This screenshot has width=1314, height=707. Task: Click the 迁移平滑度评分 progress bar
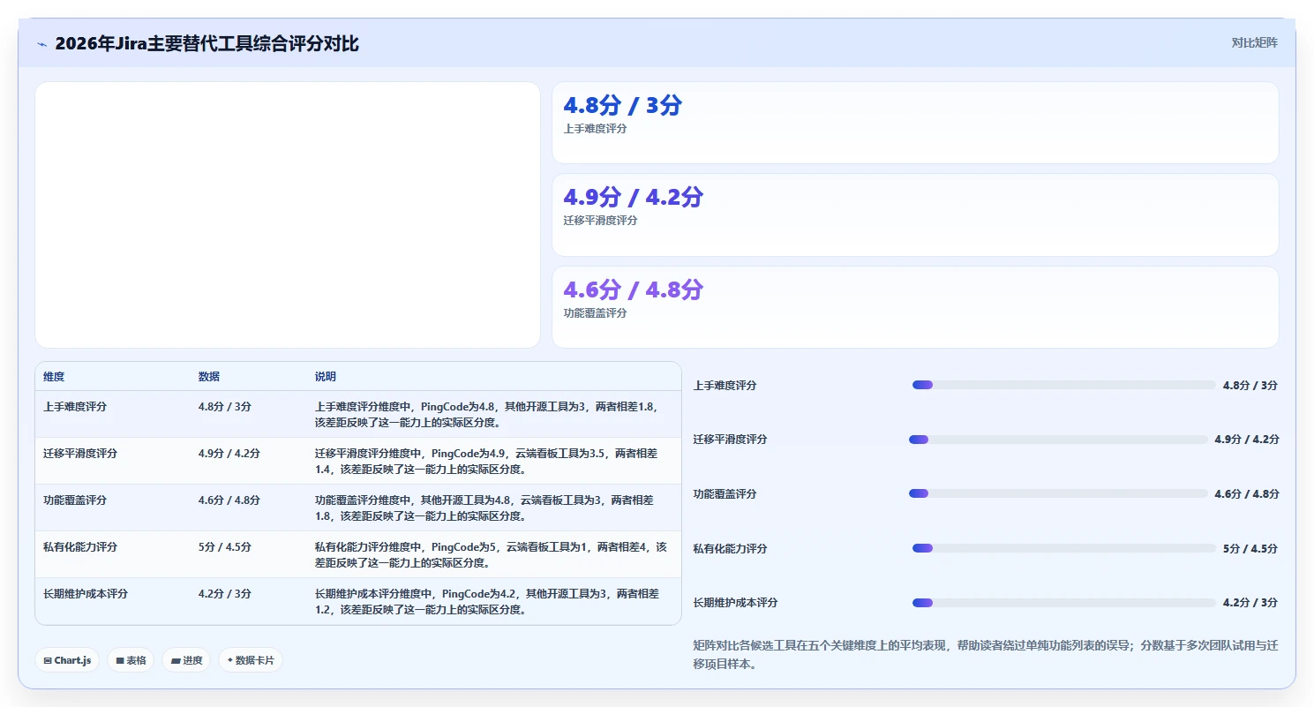(x=1058, y=440)
